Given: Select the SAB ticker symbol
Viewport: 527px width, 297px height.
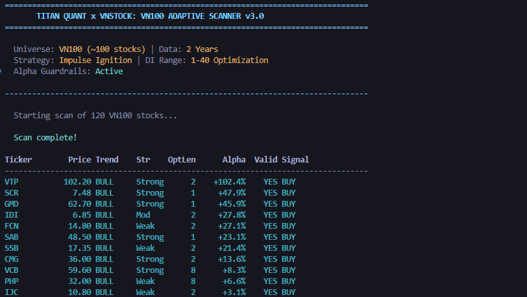Looking at the screenshot, I should 12,237.
